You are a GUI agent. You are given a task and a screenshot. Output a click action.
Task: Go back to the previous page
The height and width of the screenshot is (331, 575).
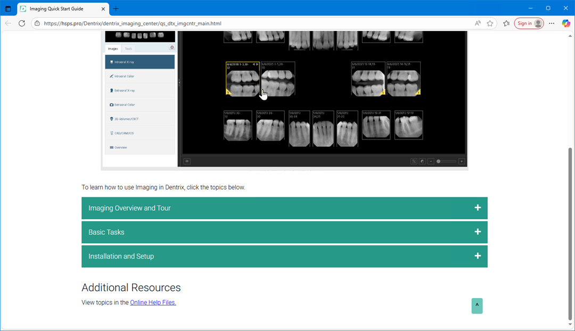(x=8, y=23)
